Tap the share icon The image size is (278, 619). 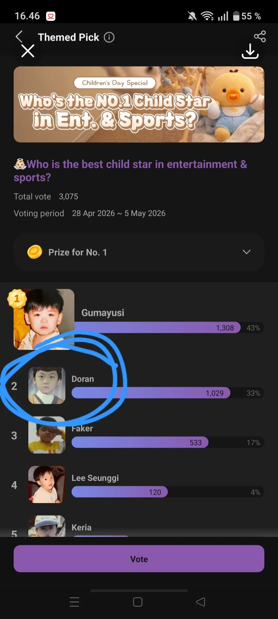pyautogui.click(x=260, y=36)
